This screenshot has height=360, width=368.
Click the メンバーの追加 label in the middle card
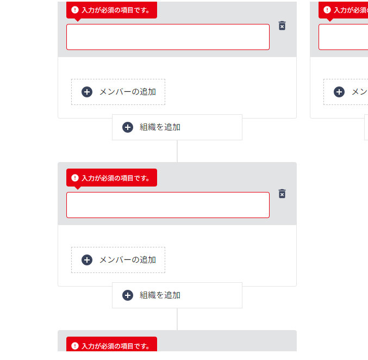click(128, 260)
